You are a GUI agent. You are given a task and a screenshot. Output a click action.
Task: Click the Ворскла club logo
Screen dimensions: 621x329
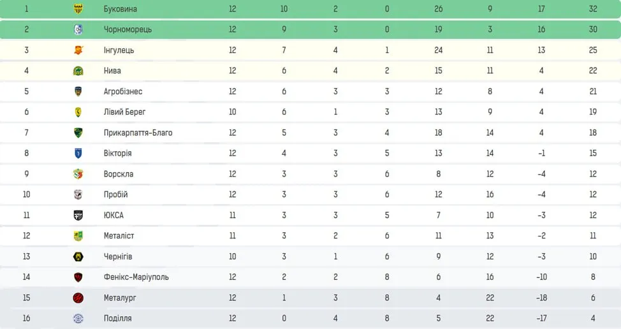(78, 174)
